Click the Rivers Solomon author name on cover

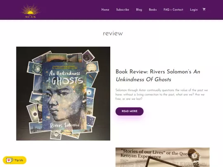pyautogui.click(x=64, y=125)
